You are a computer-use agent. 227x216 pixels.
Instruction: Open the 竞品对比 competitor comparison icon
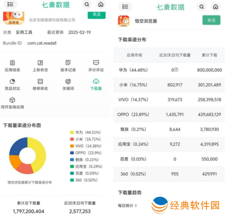tap(12, 81)
